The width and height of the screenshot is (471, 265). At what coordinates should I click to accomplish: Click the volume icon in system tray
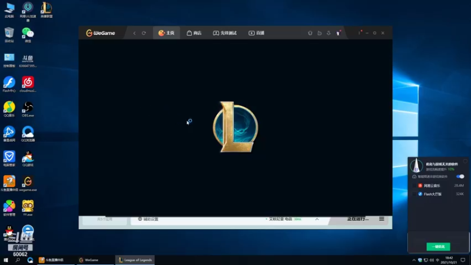tap(432, 260)
